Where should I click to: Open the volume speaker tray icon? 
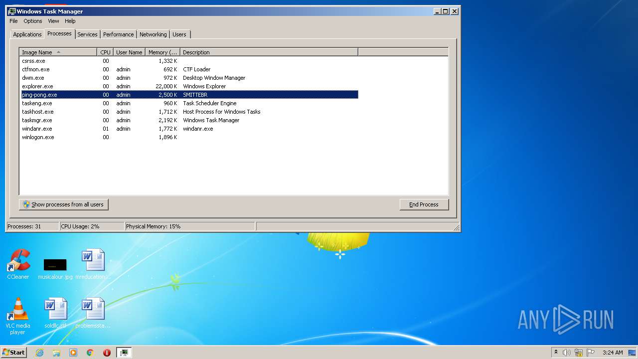(567, 353)
